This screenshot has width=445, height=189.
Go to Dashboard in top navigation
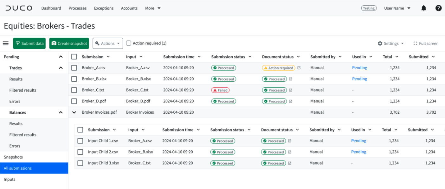51,8
